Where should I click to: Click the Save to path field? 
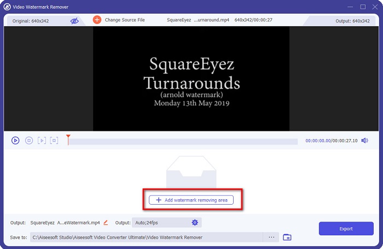tap(146, 238)
